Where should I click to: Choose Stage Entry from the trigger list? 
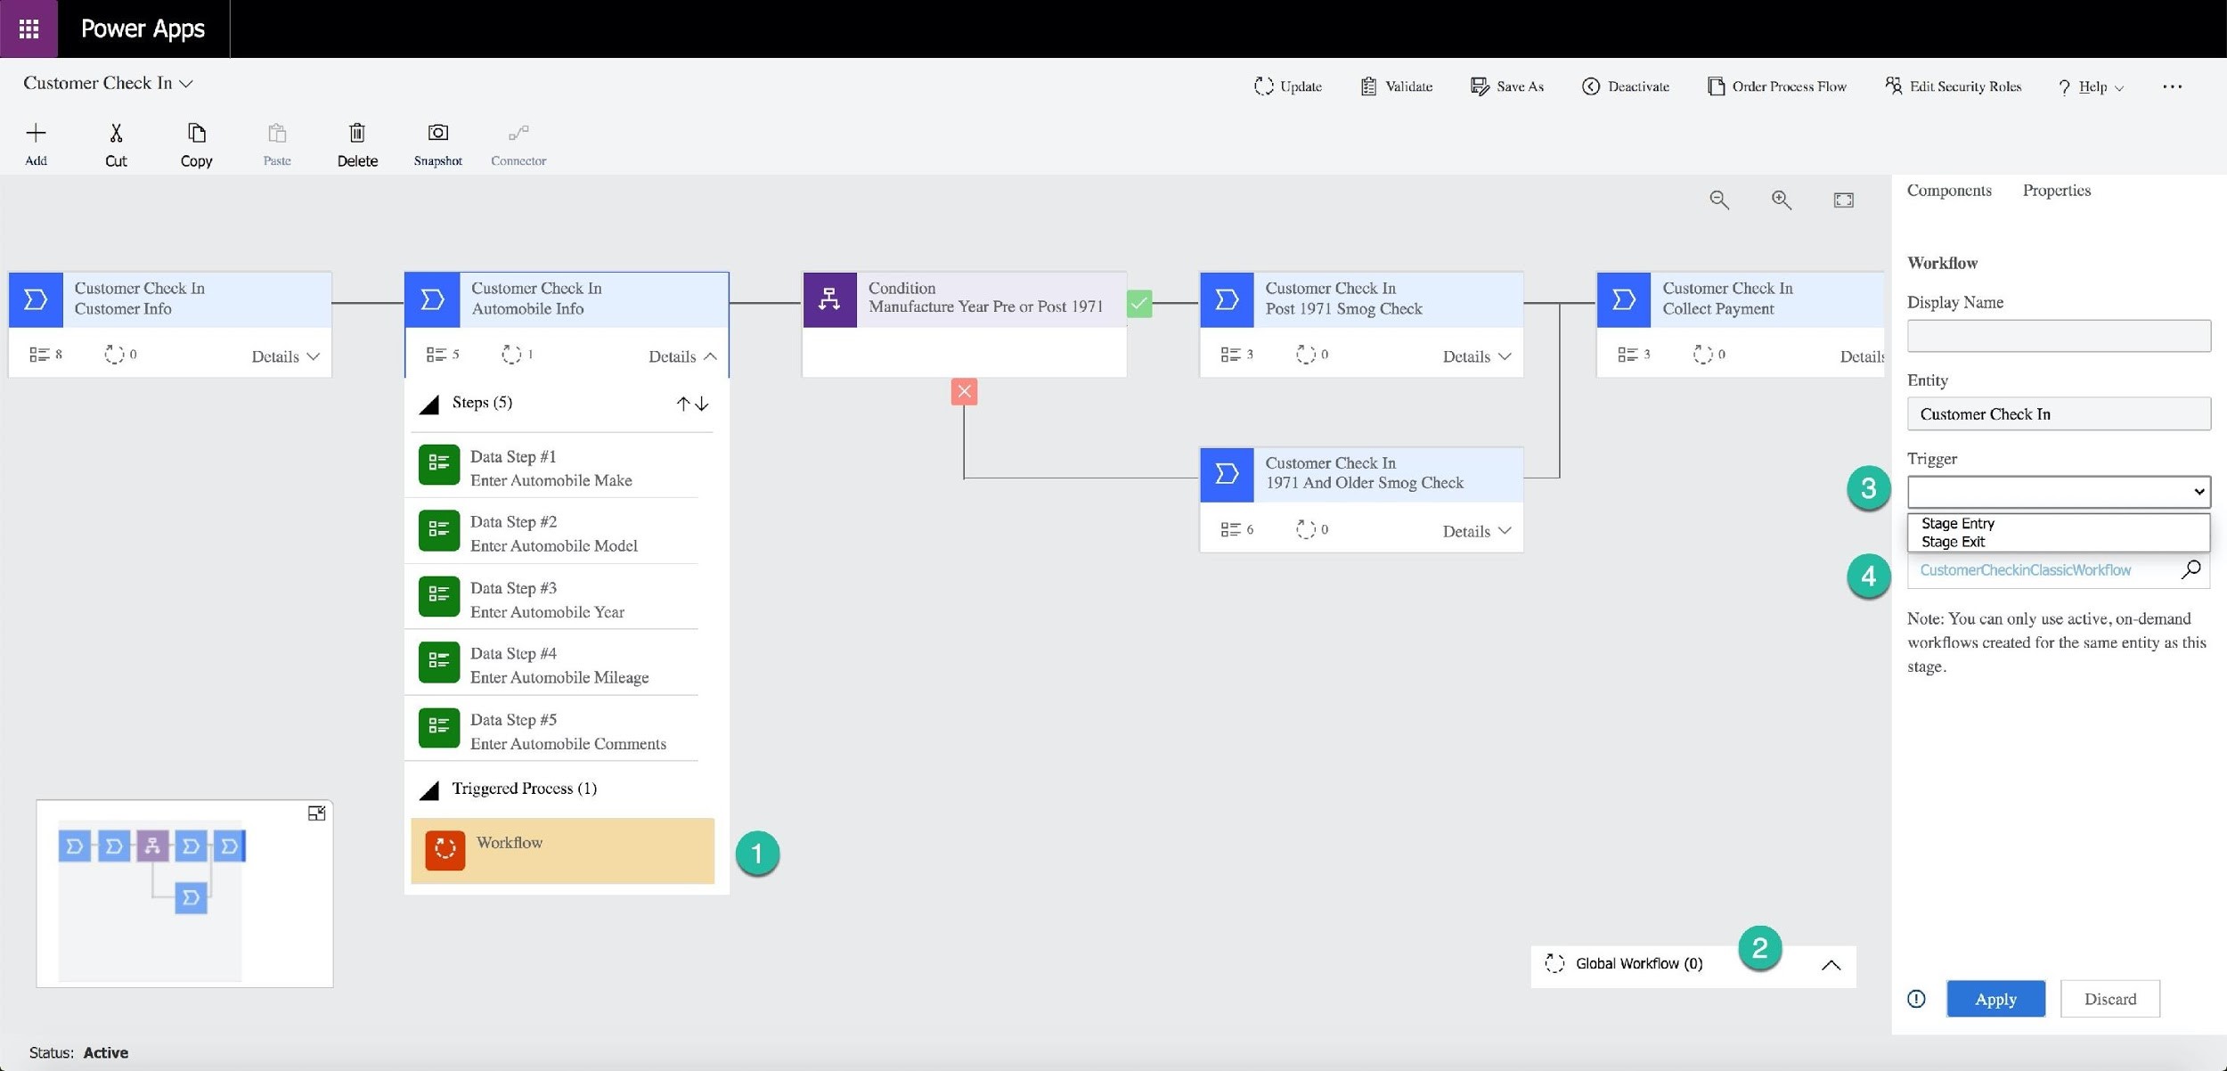1957,523
